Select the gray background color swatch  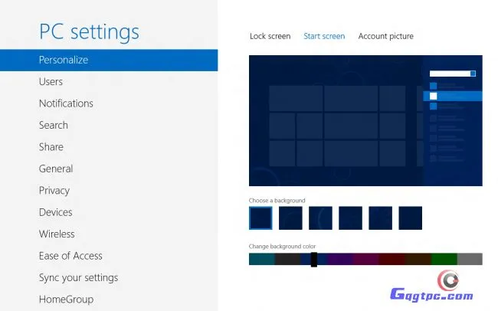tap(470, 260)
